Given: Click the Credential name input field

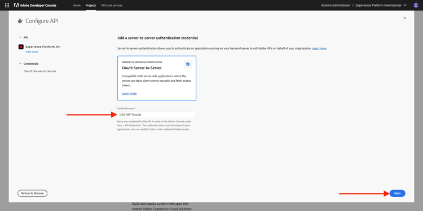Looking at the screenshot, I should (x=156, y=115).
